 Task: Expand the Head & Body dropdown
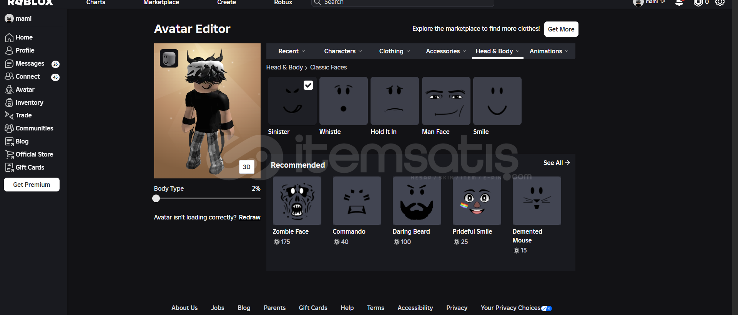(497, 51)
